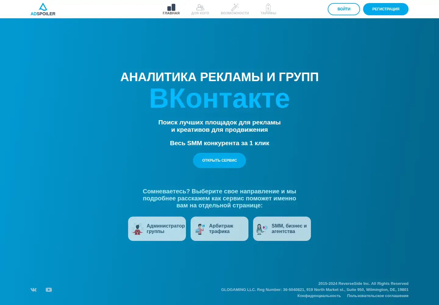Screen dimensions: 439x305
Task: Click the AdSpoiler logo
Action: pos(43,9)
